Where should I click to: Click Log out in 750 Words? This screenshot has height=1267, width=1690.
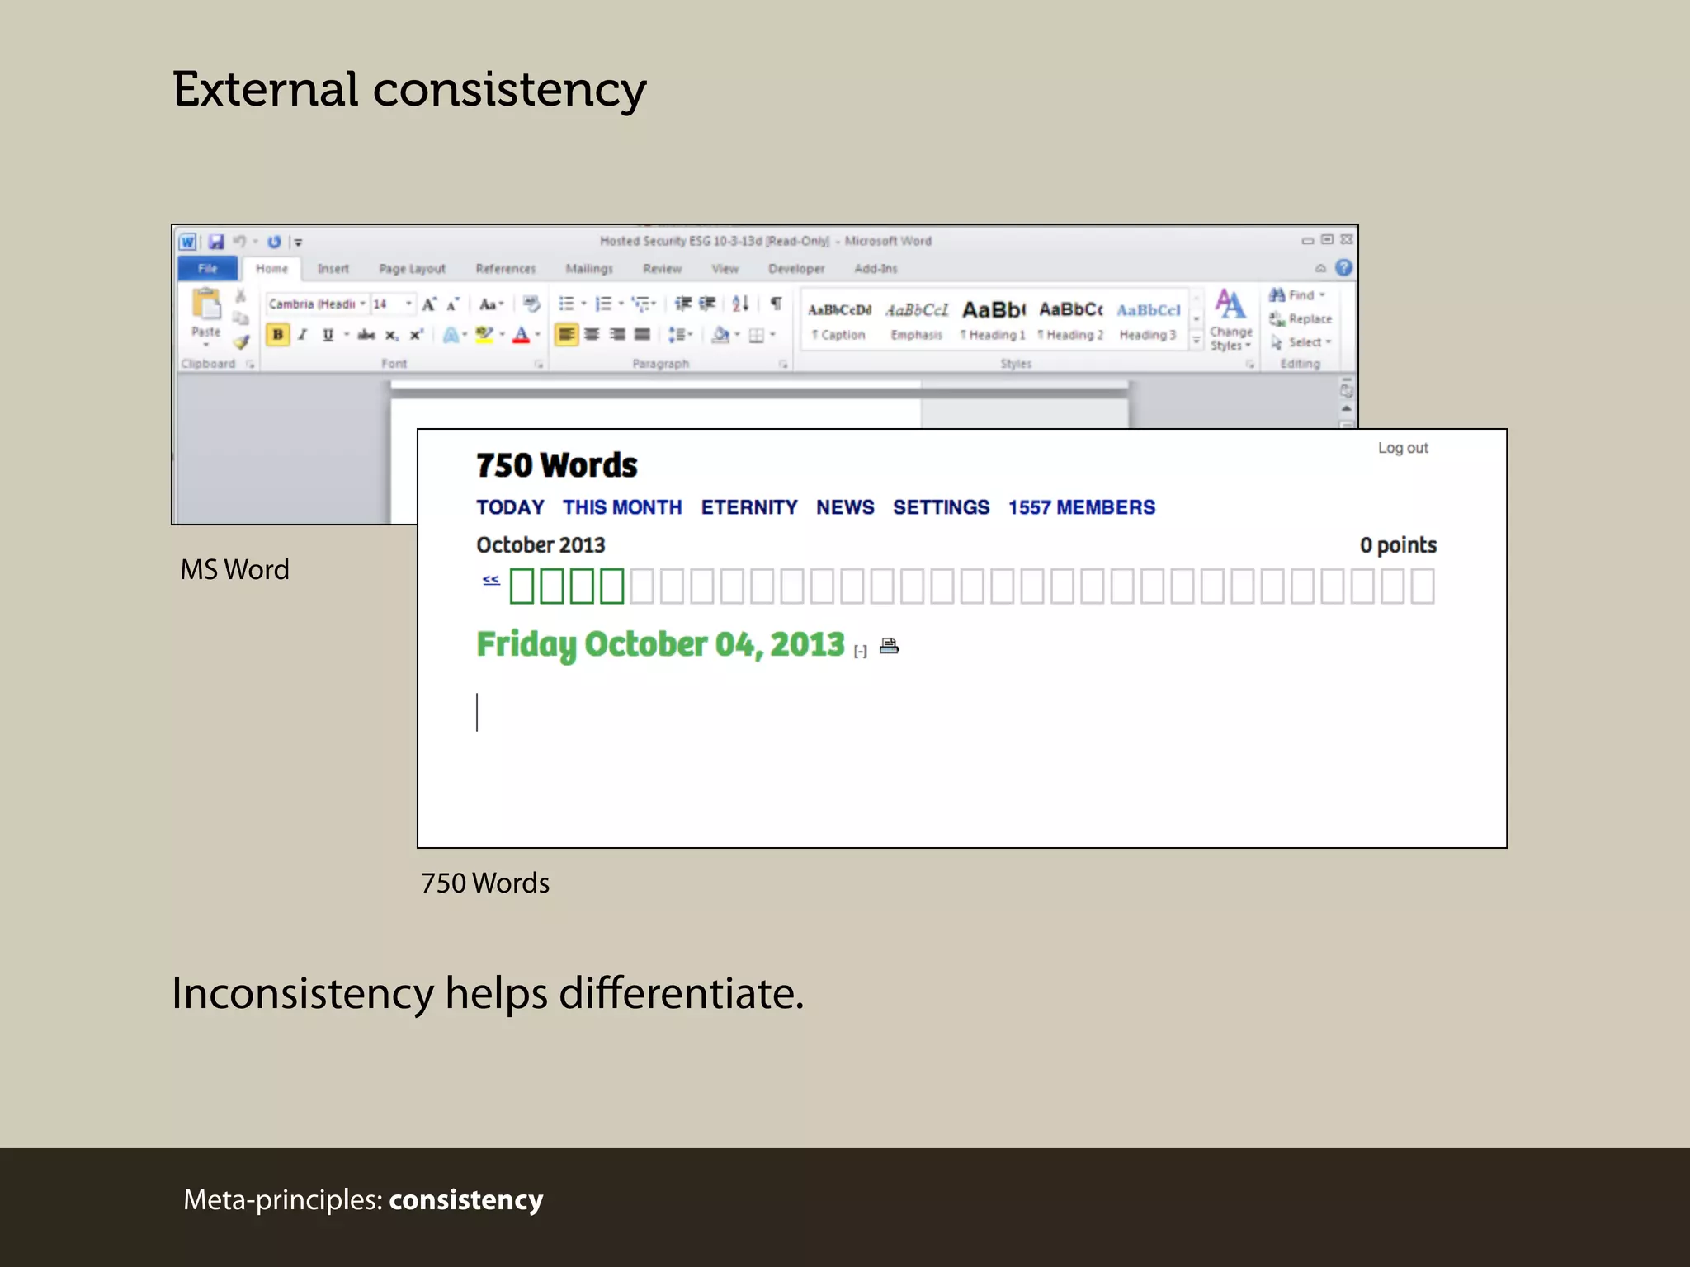click(1403, 448)
